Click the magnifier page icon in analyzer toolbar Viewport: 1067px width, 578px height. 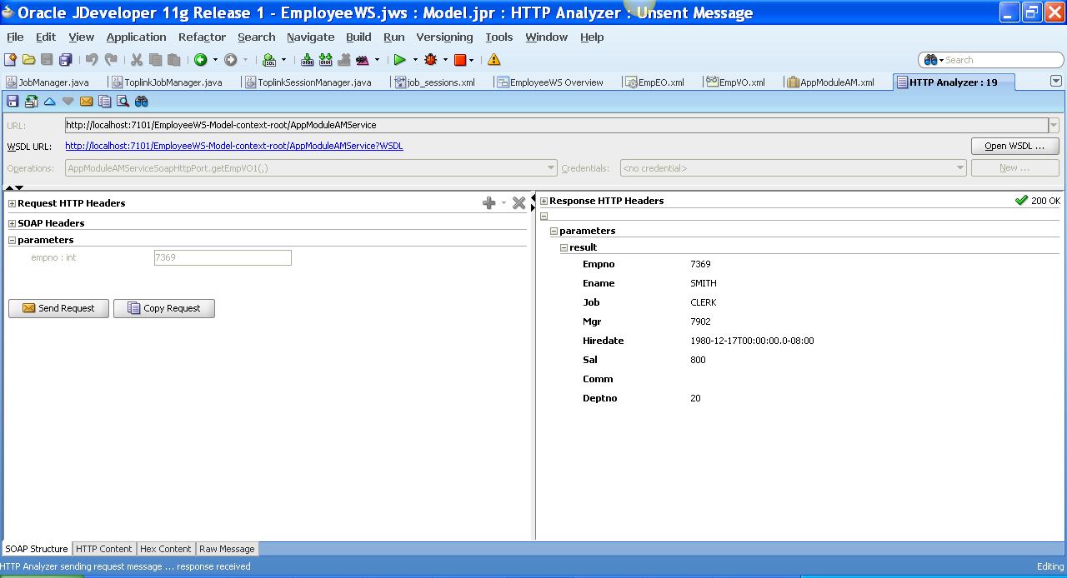coord(123,102)
